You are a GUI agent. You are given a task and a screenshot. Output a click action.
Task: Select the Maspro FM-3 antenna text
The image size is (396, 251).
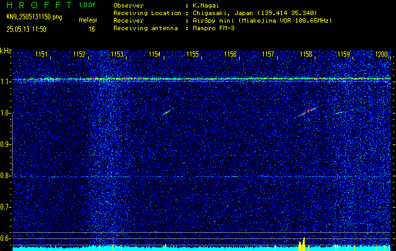(x=213, y=28)
